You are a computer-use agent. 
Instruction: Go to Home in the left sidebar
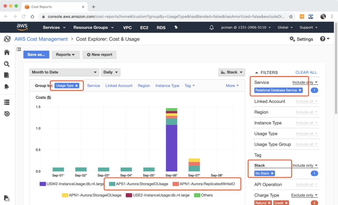point(7,52)
